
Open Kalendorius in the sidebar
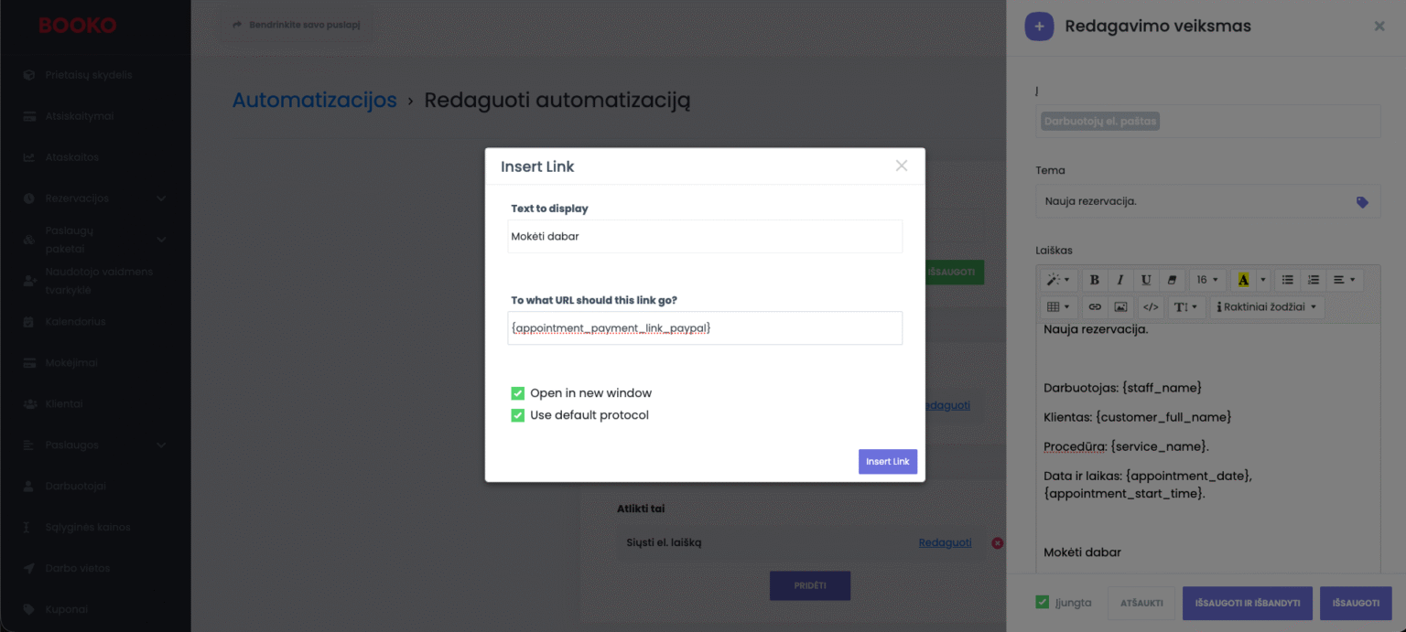point(76,322)
